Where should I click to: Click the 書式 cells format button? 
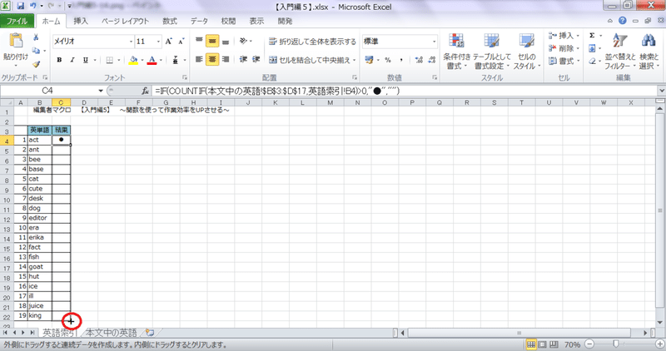point(564,61)
